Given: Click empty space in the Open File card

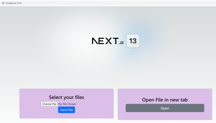Looking at the screenshot, I should pos(165,116).
